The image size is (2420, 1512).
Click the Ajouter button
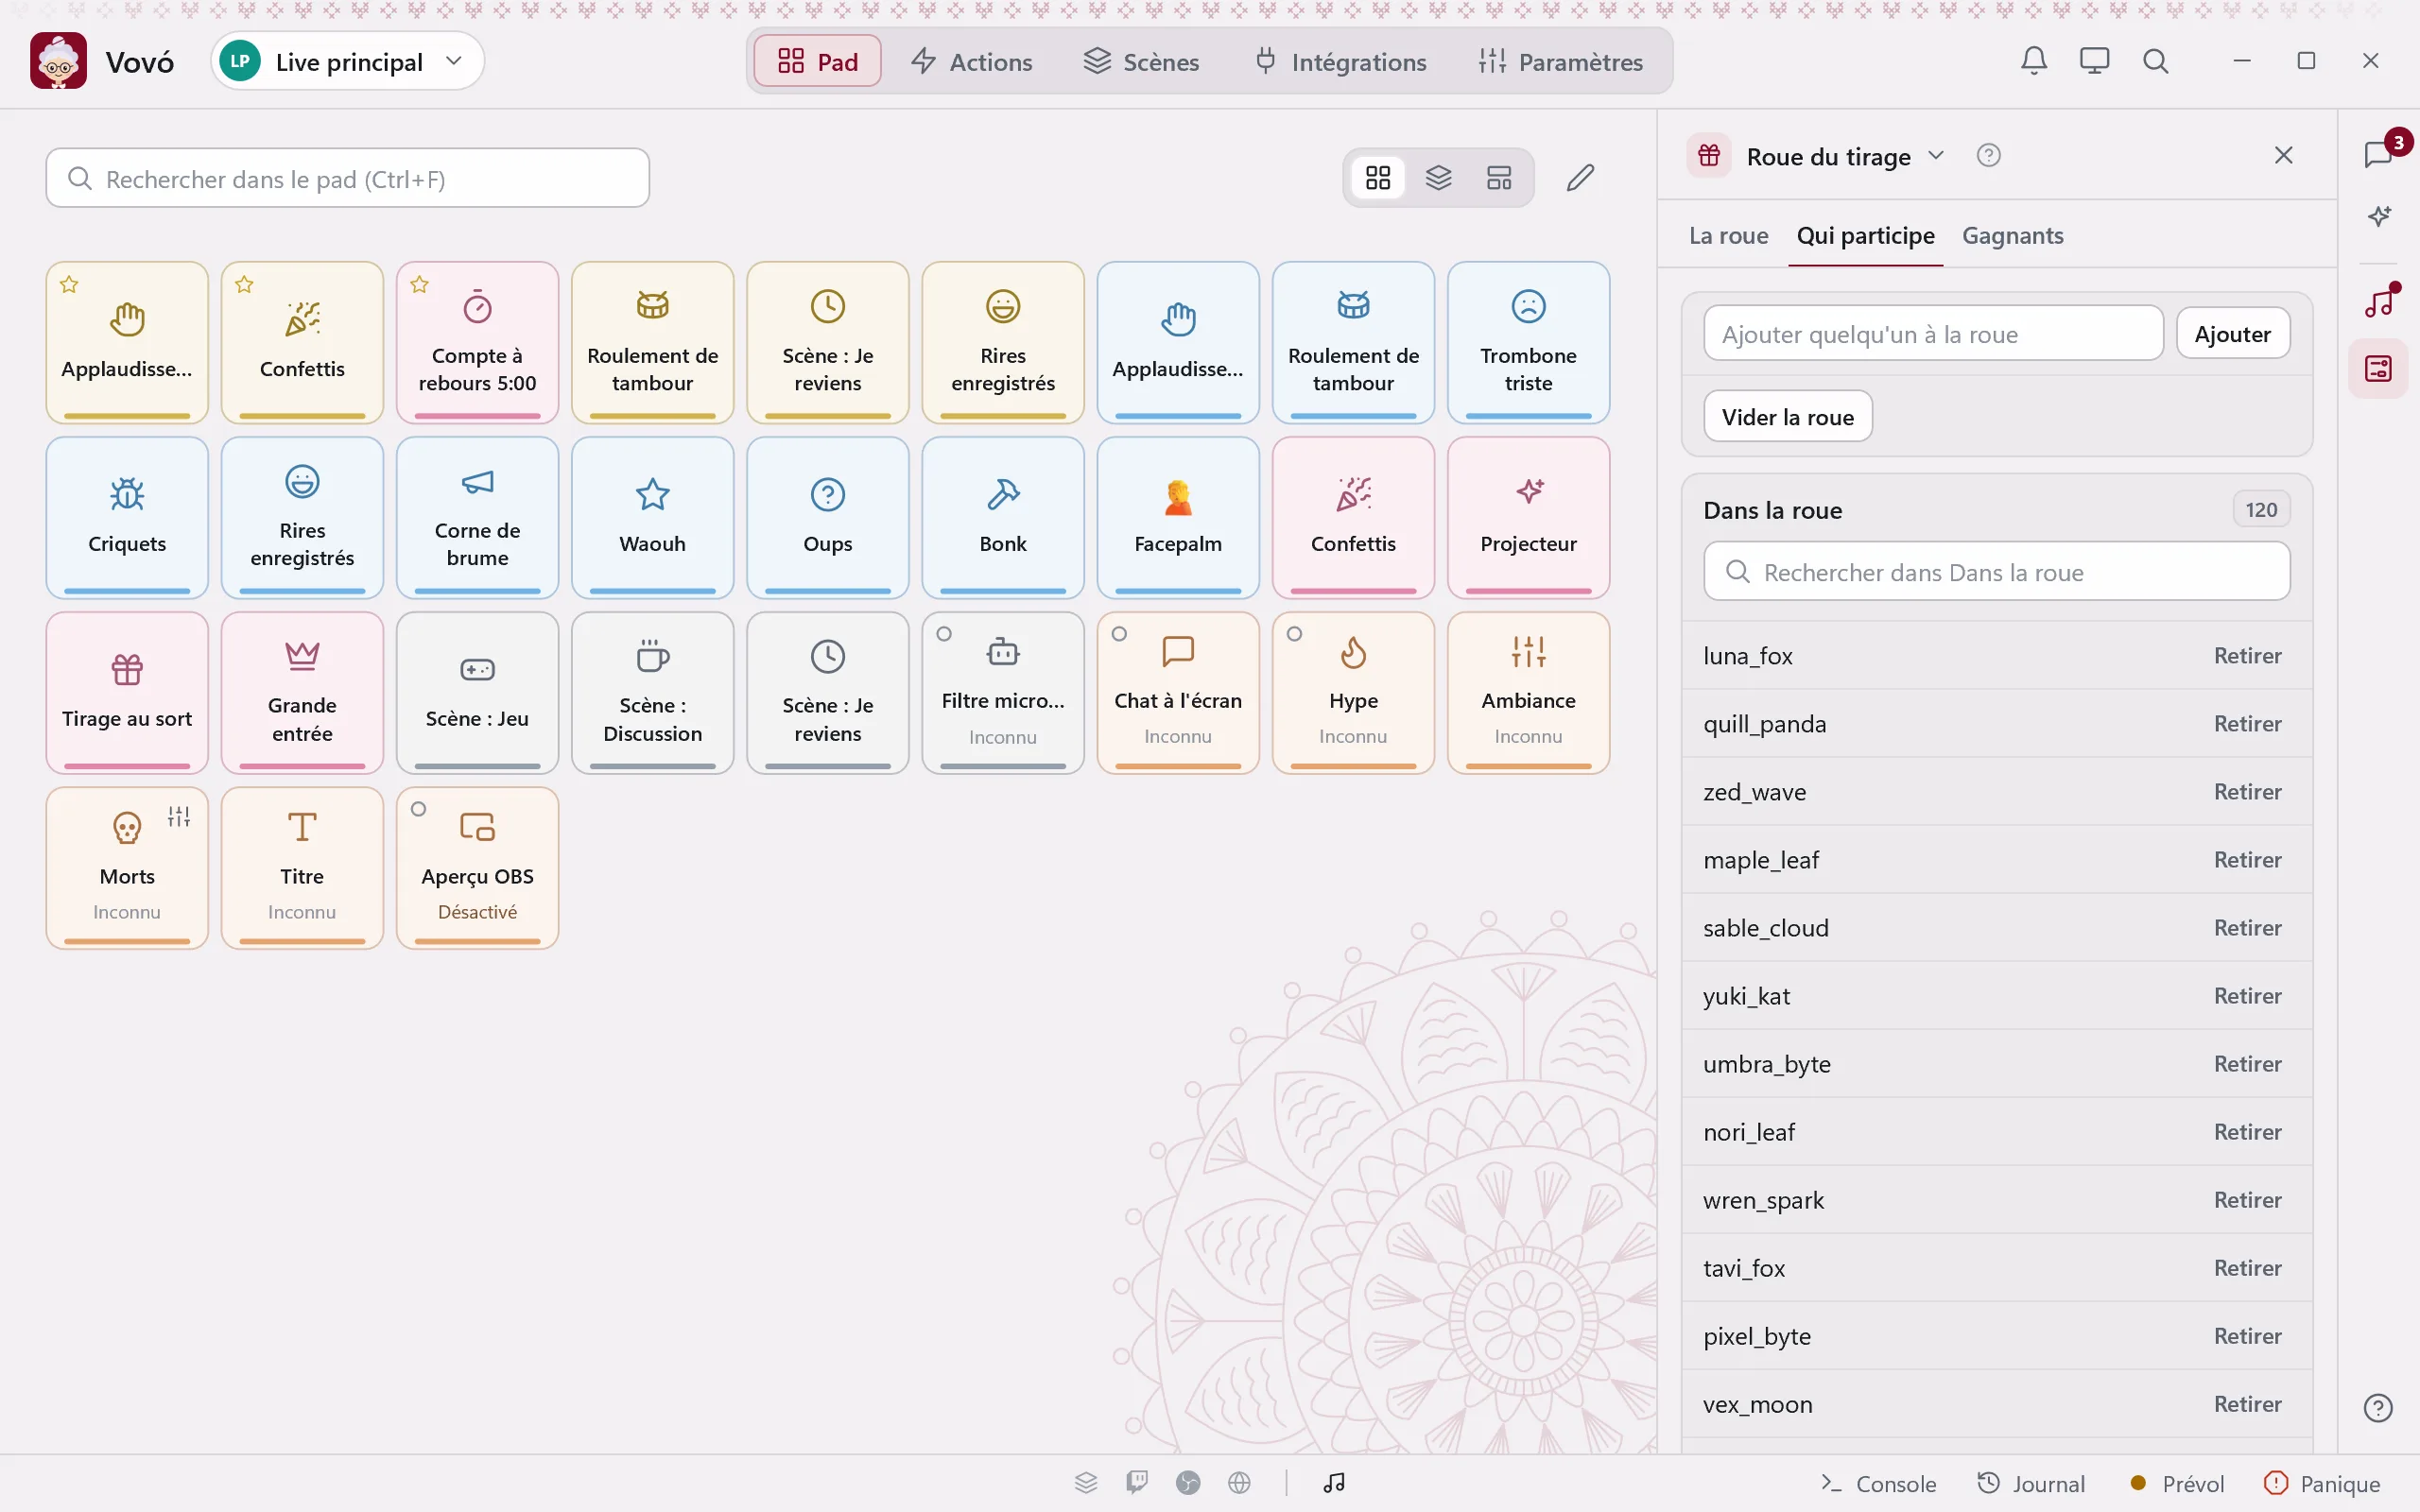2233,334
